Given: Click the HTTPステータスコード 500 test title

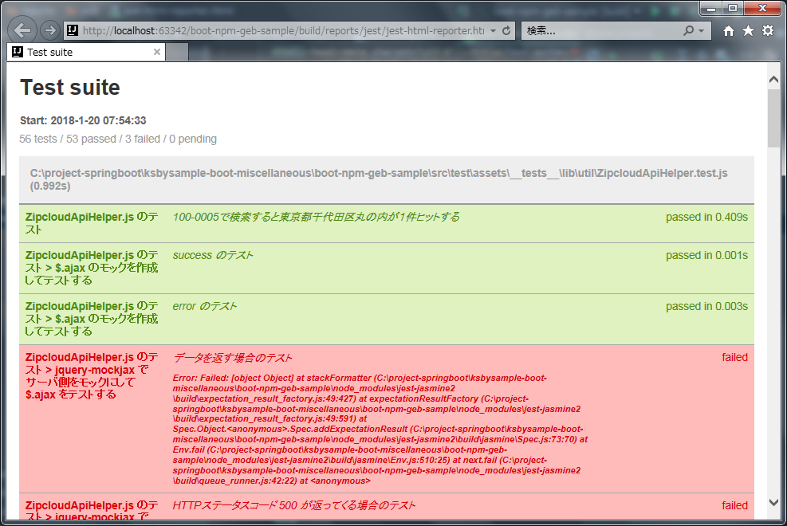Looking at the screenshot, I should (294, 505).
